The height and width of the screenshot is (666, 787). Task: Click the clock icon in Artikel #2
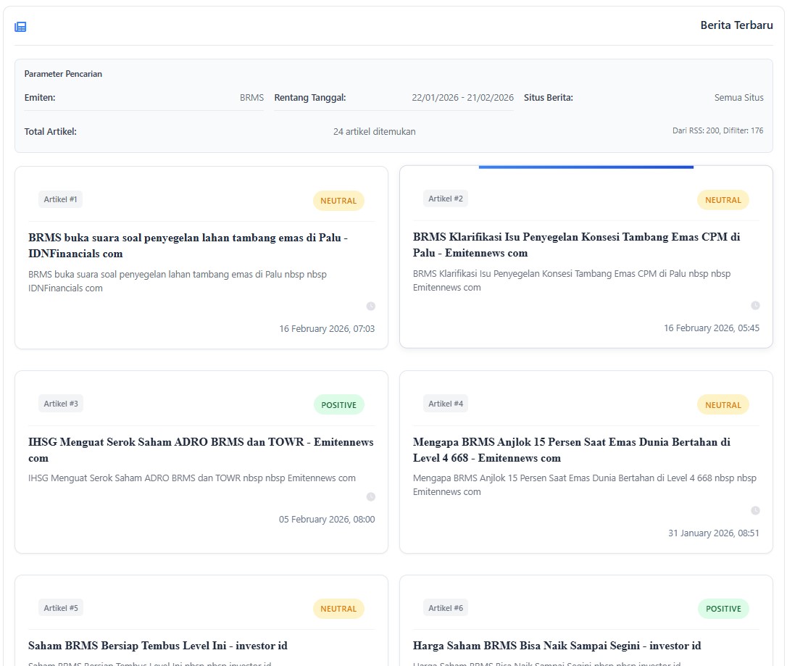tap(755, 306)
